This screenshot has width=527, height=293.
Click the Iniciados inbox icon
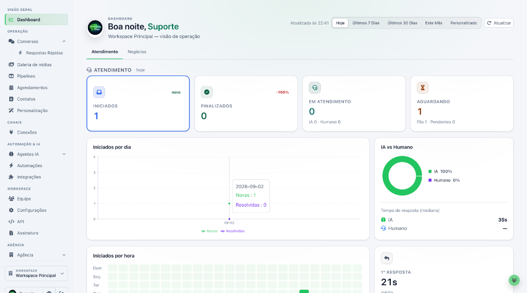click(99, 92)
